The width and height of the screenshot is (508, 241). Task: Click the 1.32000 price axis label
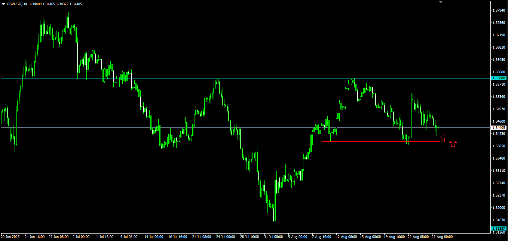[499, 208]
